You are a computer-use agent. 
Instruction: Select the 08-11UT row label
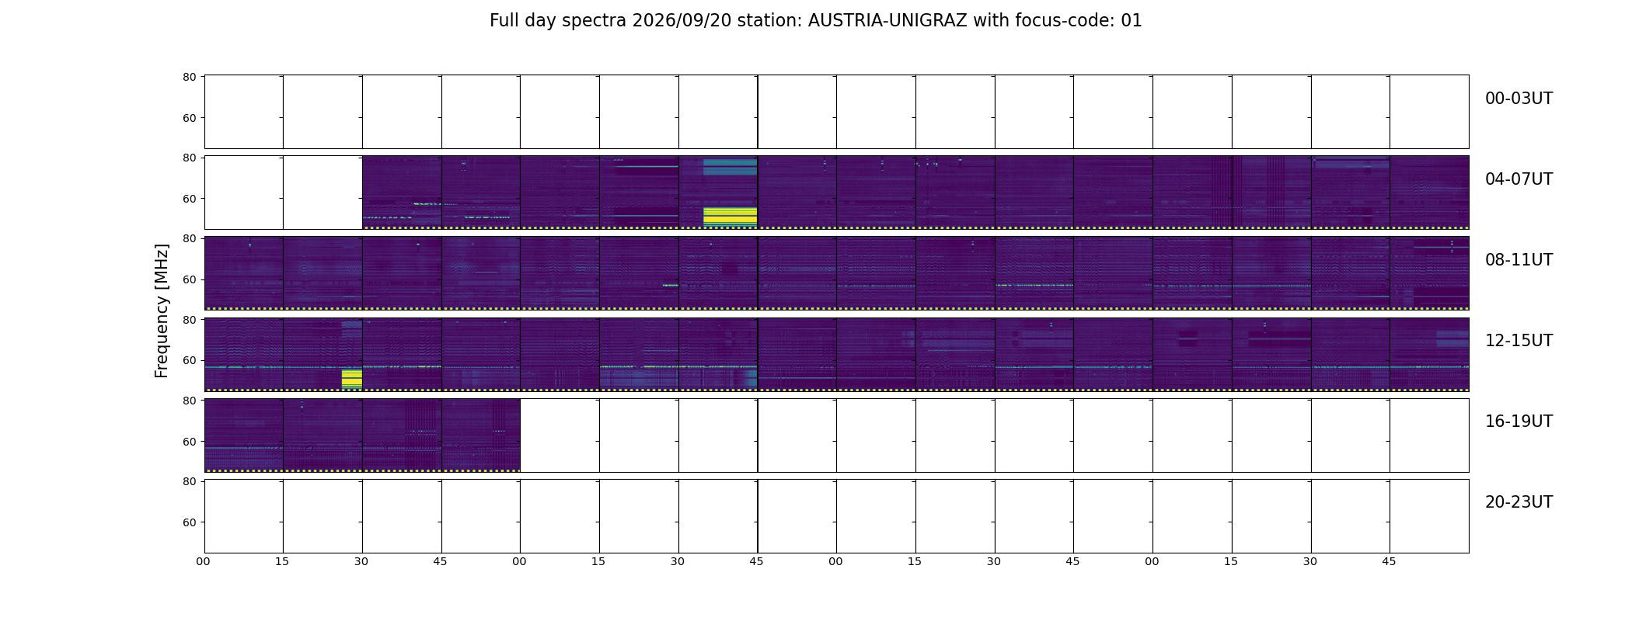click(1519, 260)
